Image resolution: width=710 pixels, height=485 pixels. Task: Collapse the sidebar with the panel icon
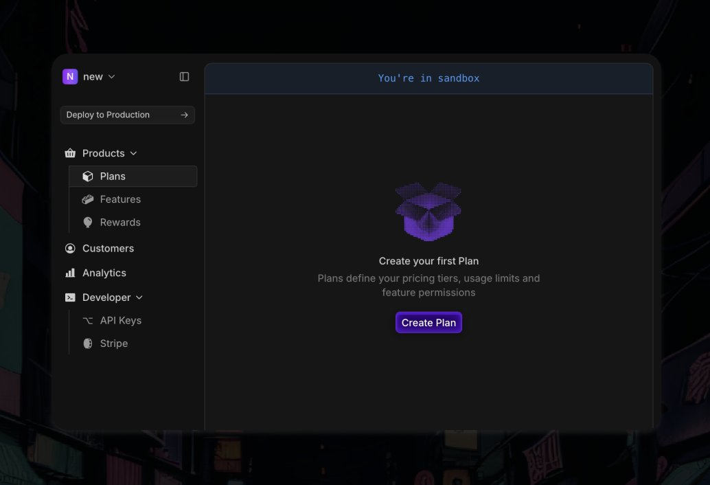tap(184, 76)
